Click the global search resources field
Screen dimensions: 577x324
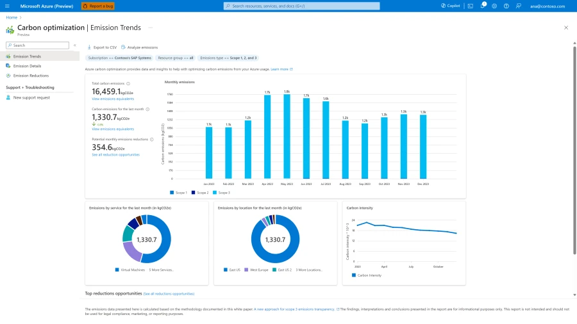click(x=302, y=6)
